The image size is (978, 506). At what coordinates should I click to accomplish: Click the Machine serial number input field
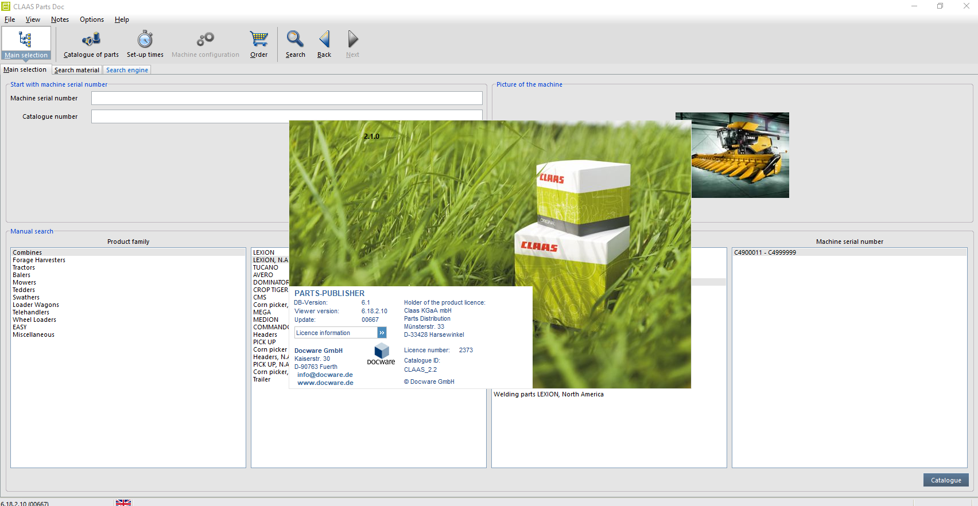tap(286, 98)
